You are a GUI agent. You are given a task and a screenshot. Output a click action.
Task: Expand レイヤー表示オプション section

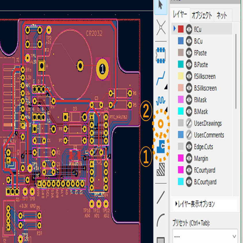[x=195, y=204]
